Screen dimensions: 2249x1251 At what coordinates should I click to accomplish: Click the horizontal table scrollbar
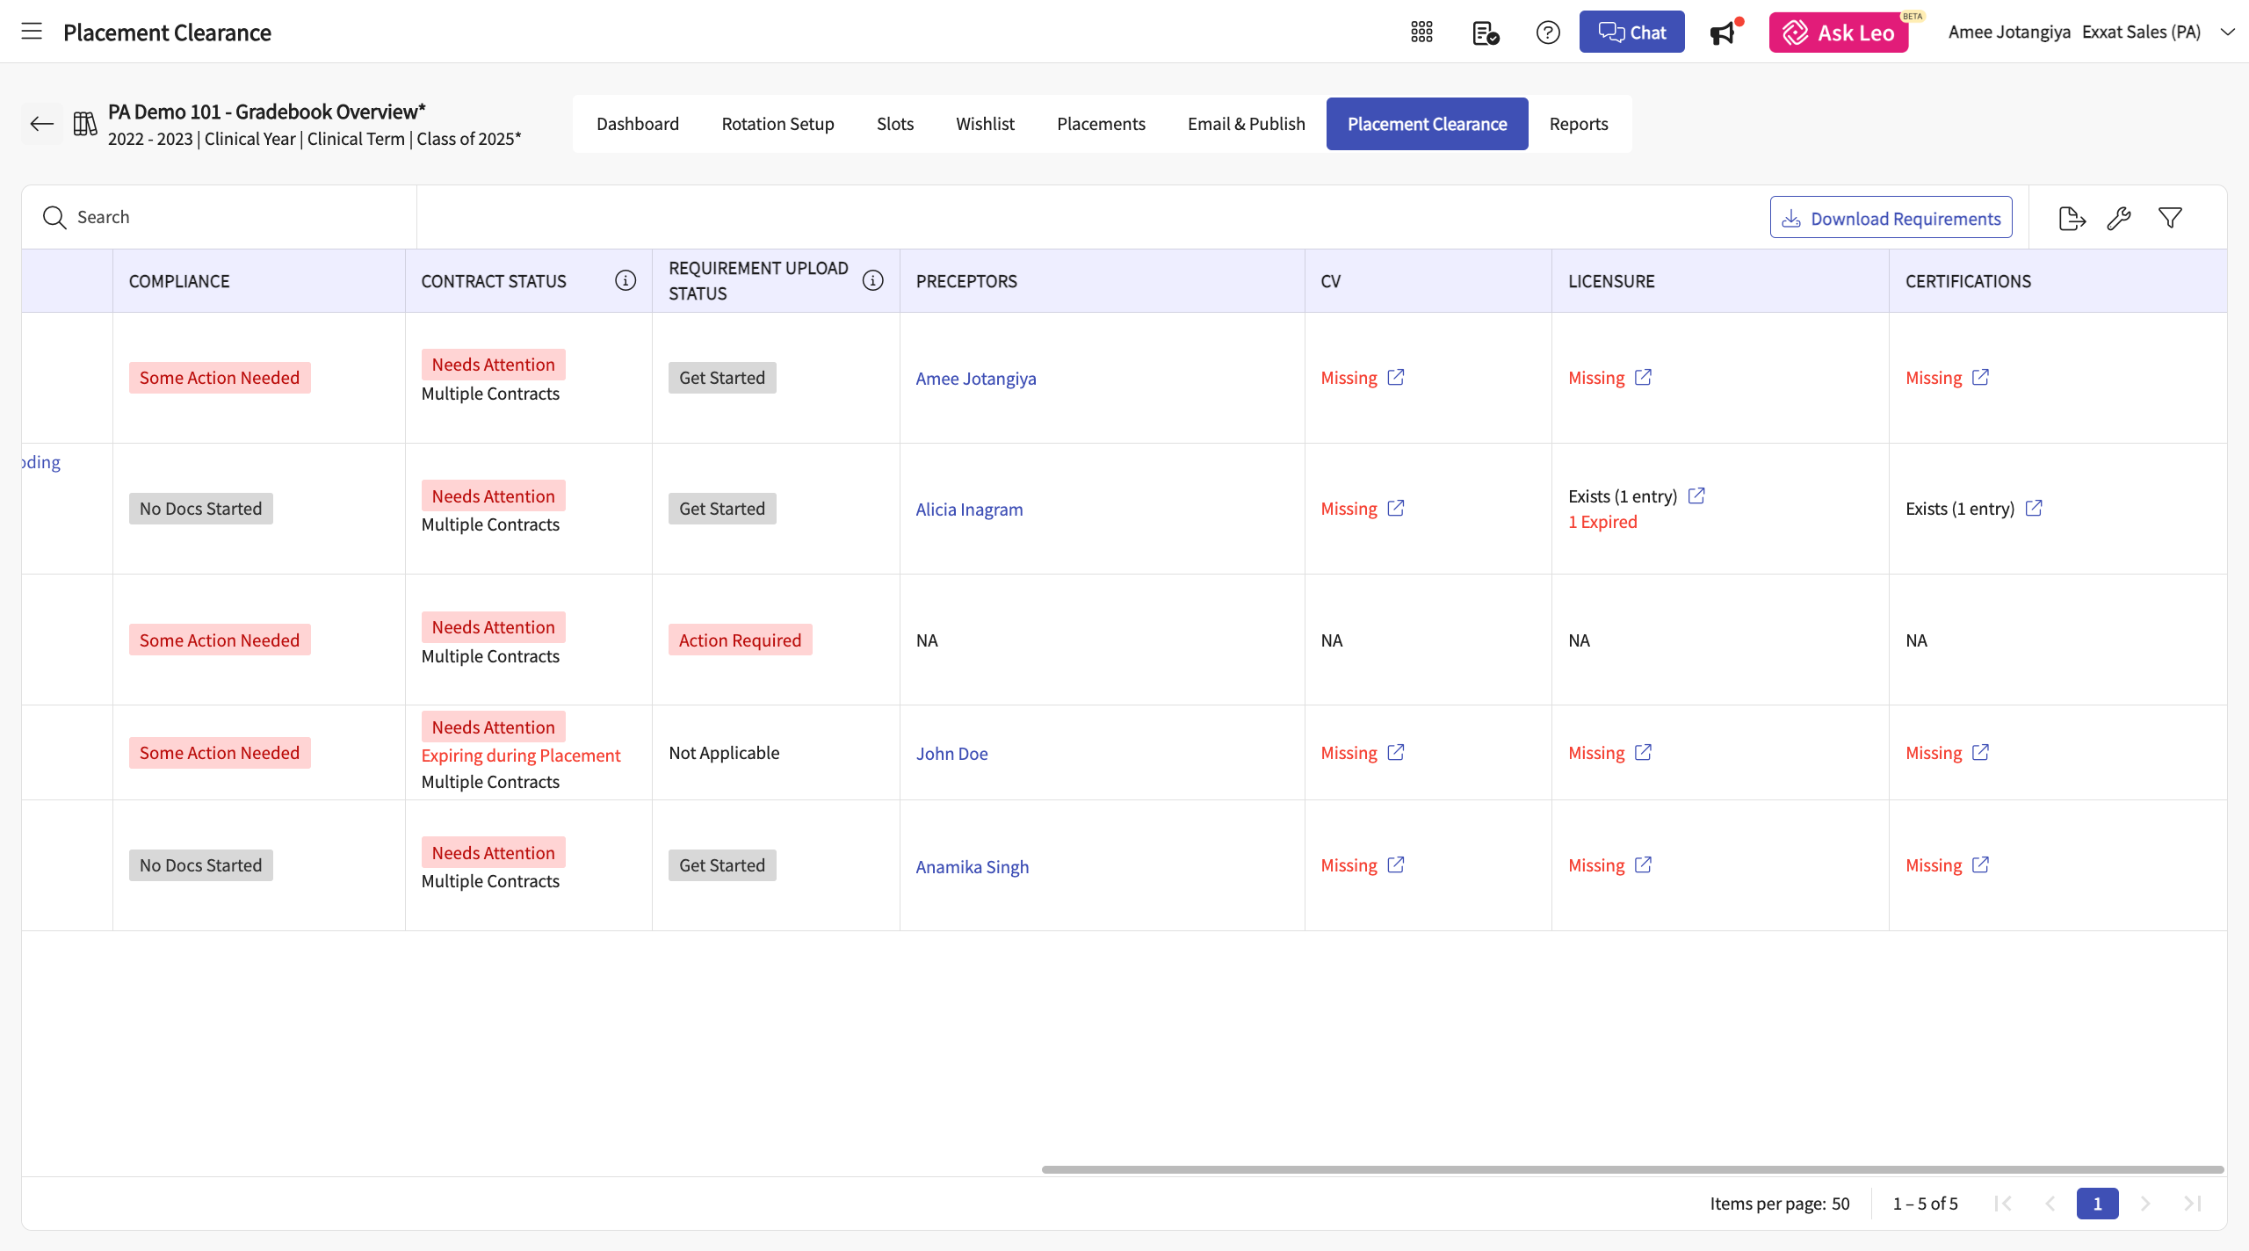tap(1632, 1169)
